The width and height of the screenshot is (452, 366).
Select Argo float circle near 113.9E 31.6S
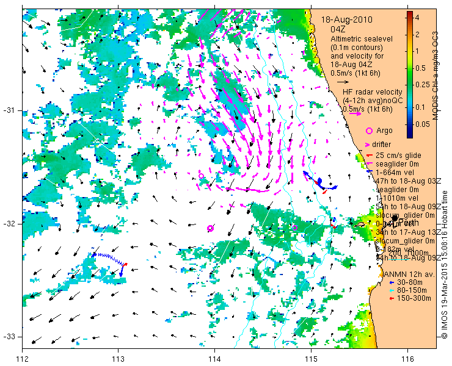pos(201,176)
